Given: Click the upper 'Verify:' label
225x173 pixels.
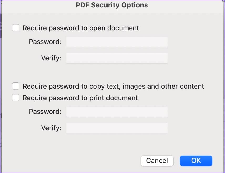Looking at the screenshot, I should pos(51,58).
